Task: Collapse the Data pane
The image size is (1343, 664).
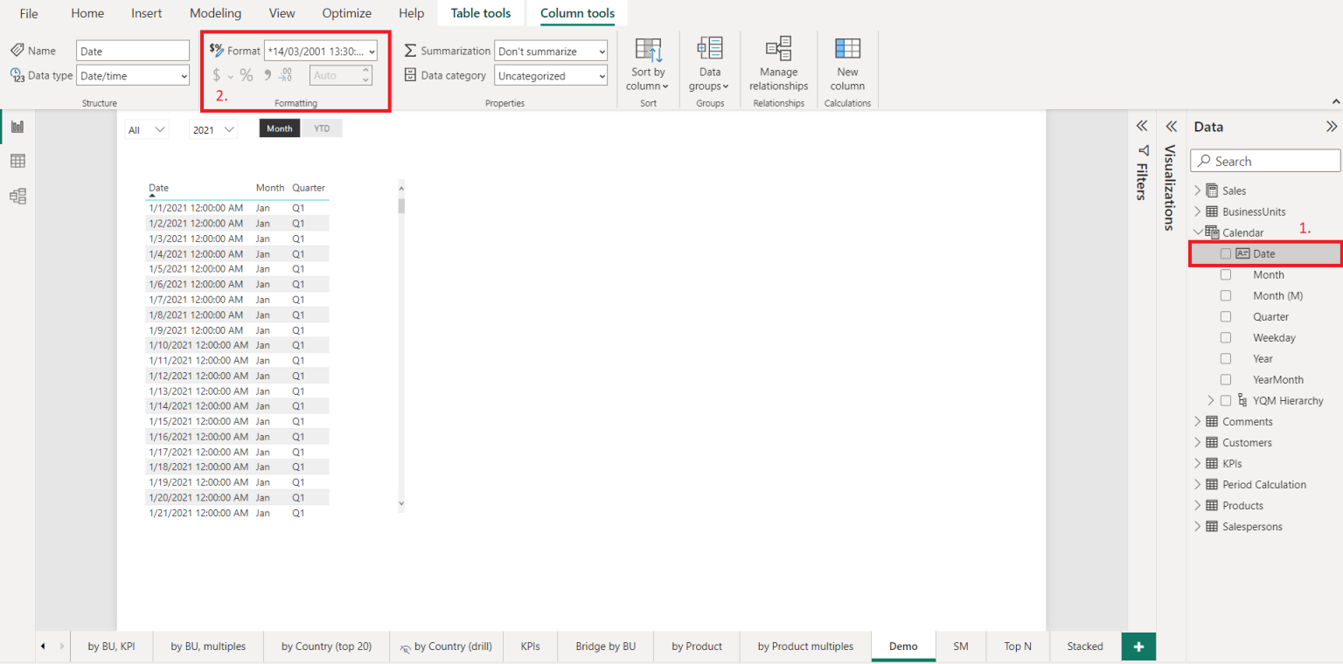Action: tap(1330, 126)
